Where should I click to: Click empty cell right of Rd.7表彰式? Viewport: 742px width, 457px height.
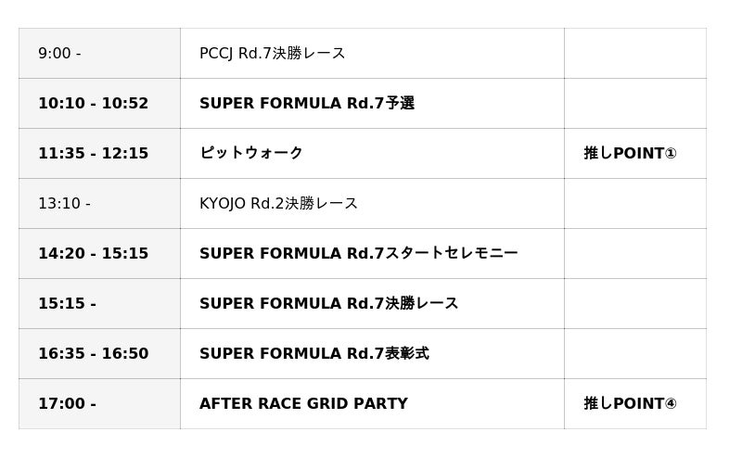634,354
